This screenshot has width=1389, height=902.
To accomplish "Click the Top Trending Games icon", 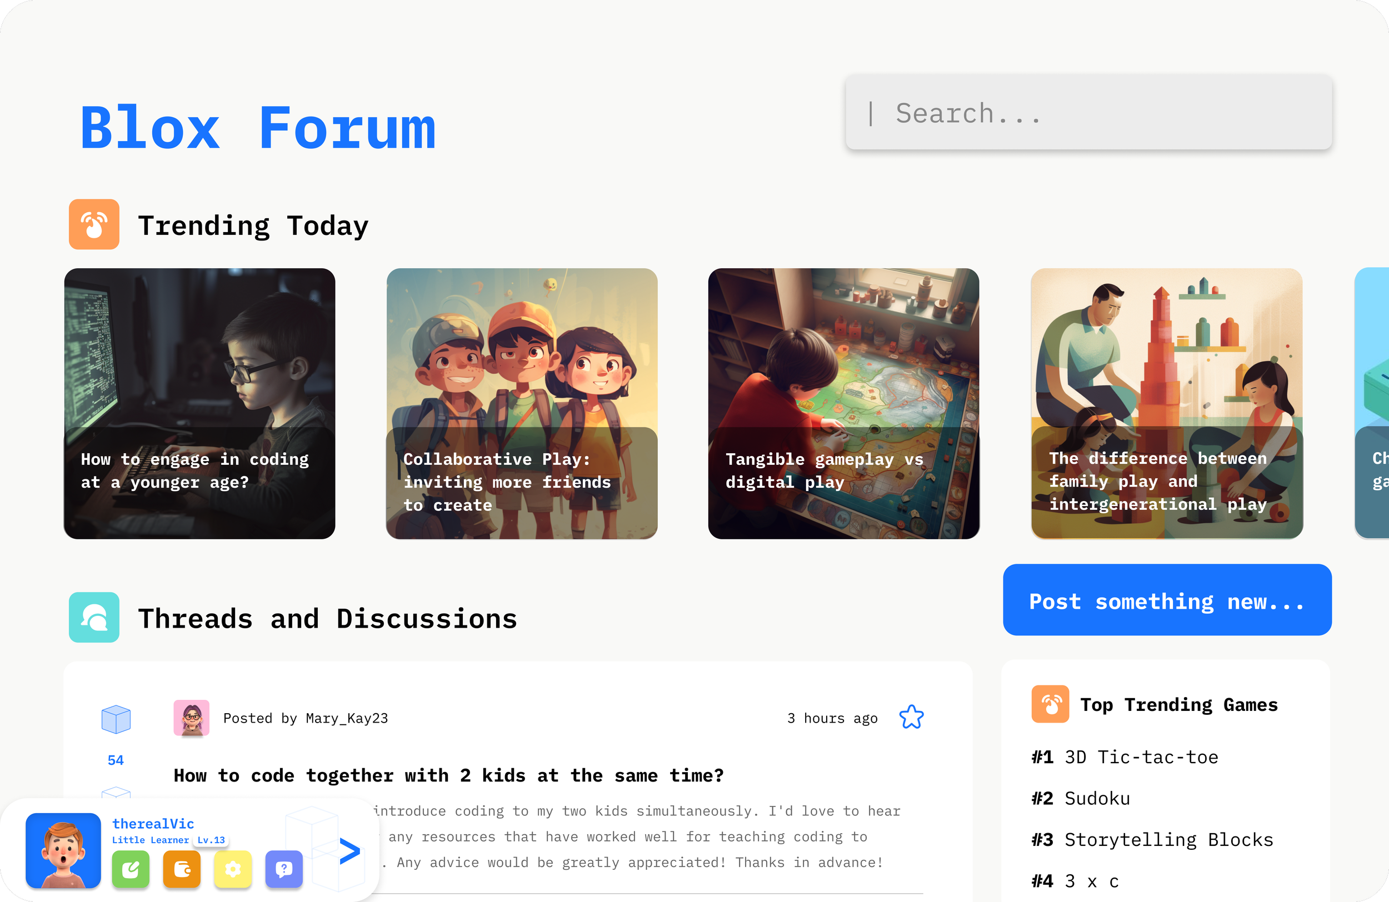I will click(x=1050, y=704).
